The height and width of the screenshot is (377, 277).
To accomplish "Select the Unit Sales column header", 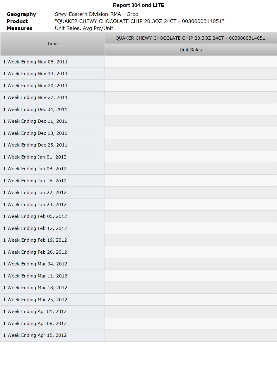I will click(x=191, y=50).
